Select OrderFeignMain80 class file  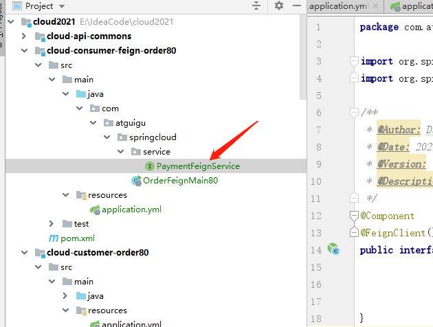[x=180, y=181]
